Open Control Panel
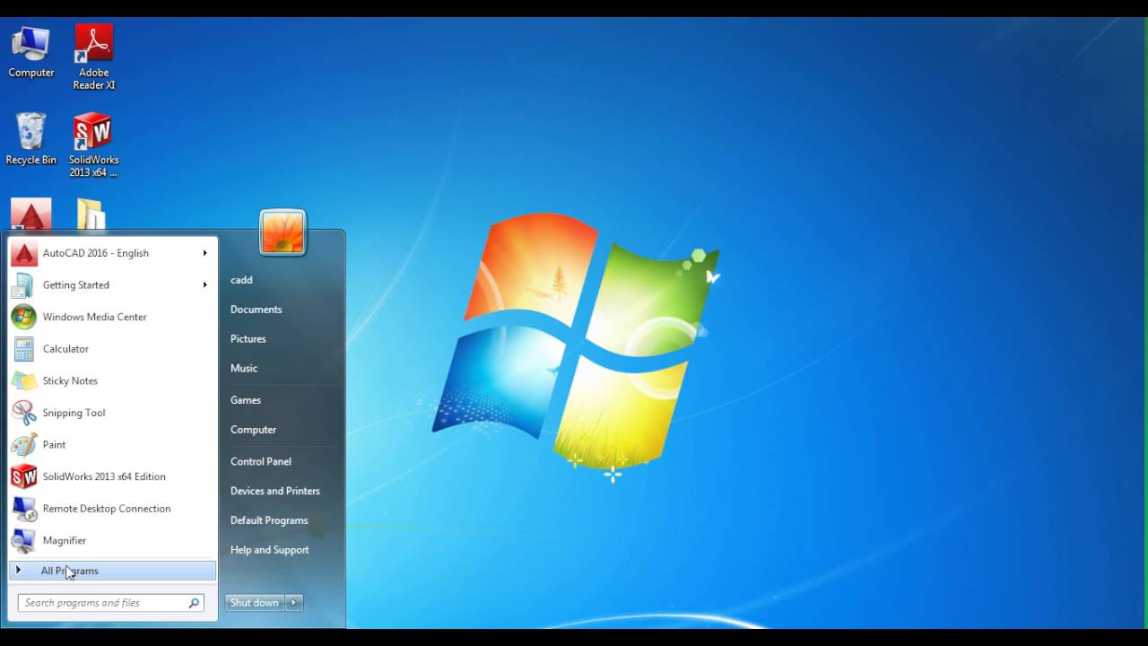The height and width of the screenshot is (646, 1148). click(x=261, y=461)
